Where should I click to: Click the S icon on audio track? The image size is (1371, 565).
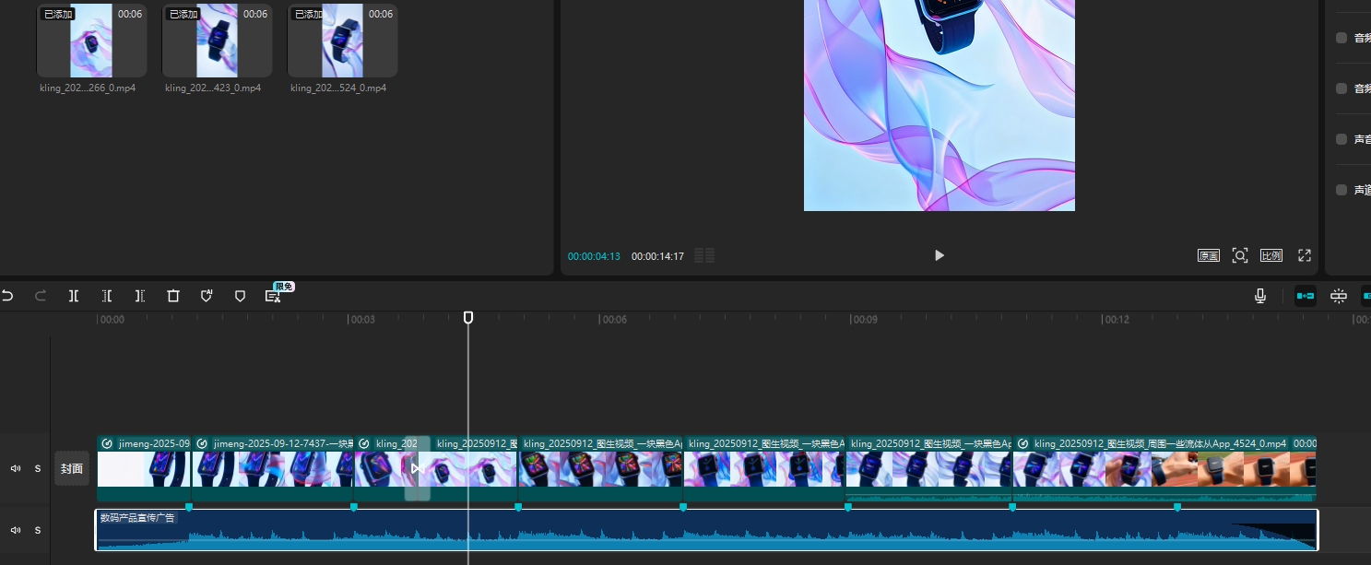[38, 530]
